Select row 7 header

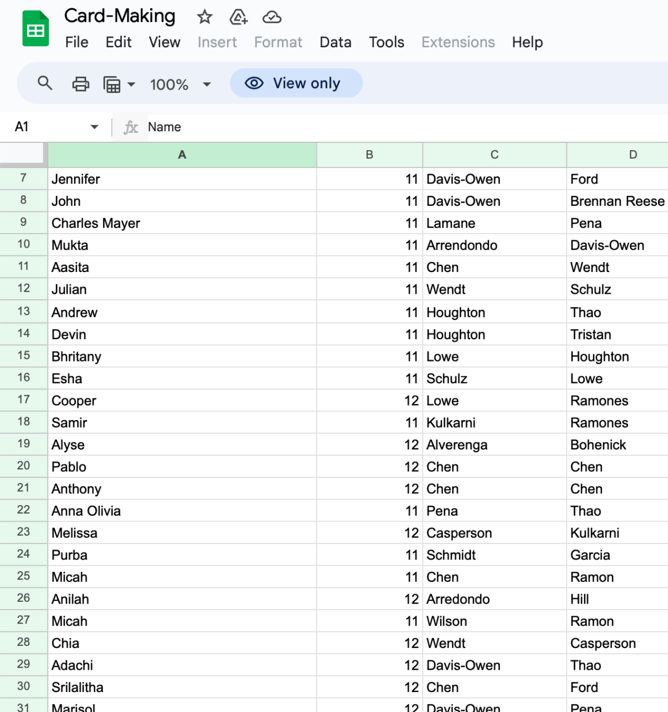(23, 179)
